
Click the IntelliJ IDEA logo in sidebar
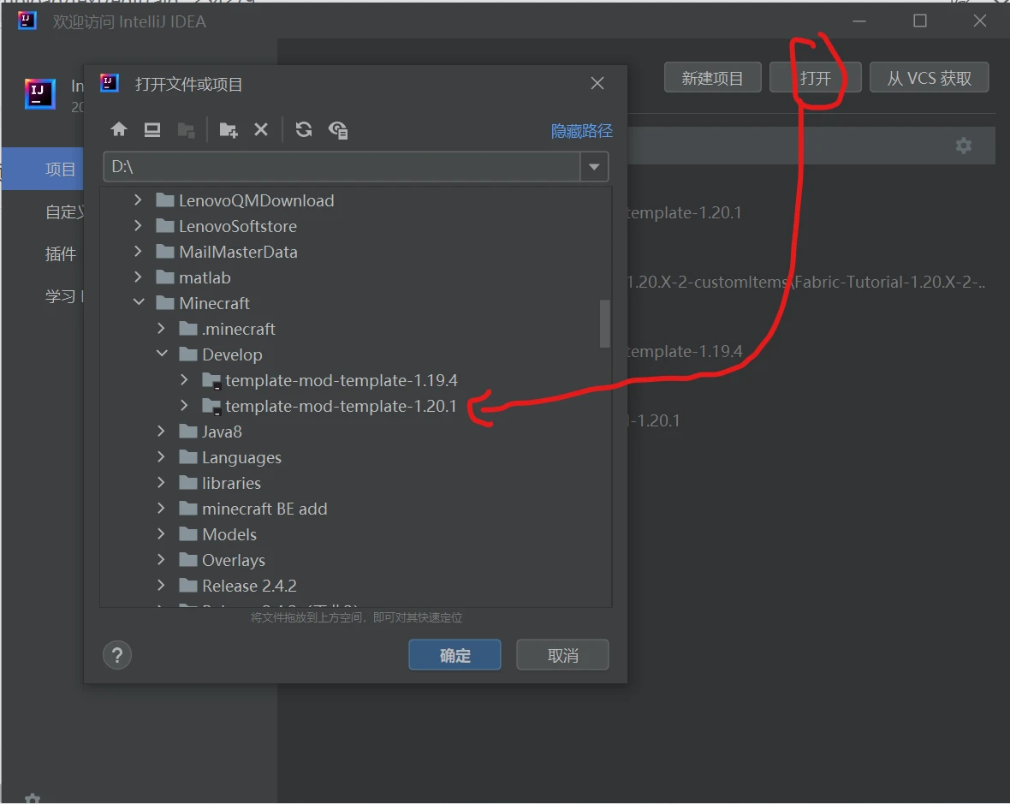(40, 93)
